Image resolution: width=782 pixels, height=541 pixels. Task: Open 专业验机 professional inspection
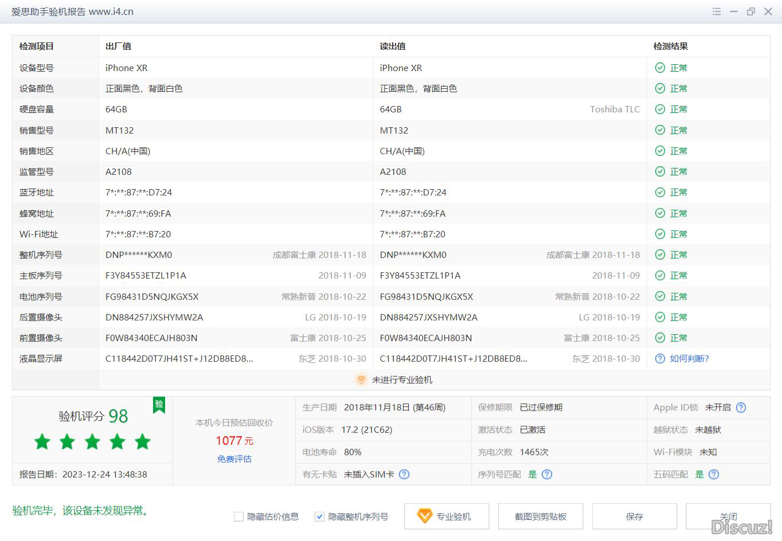click(447, 516)
